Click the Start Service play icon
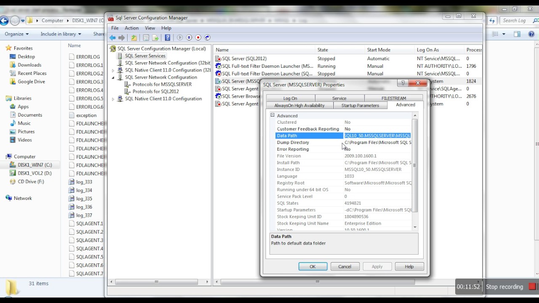This screenshot has width=539, height=303. coord(180,38)
